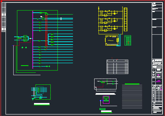Click the top yellow motor circle symbol
This screenshot has height=116, width=165.
coord(115,14)
